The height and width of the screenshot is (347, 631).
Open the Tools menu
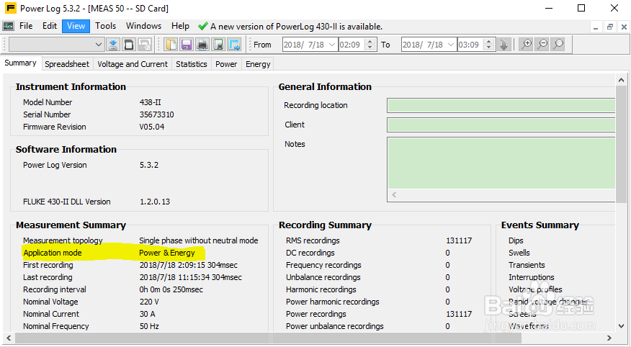(x=105, y=26)
